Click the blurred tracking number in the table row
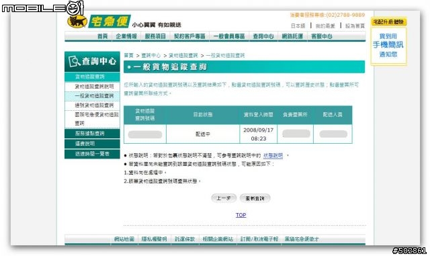Image resolution: width=430 pixels, height=256 pixels. click(145, 134)
